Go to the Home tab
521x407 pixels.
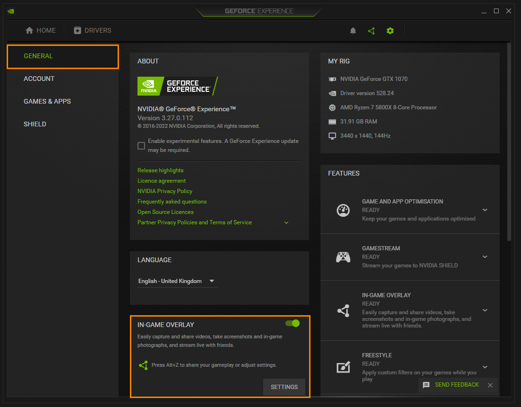(x=41, y=30)
